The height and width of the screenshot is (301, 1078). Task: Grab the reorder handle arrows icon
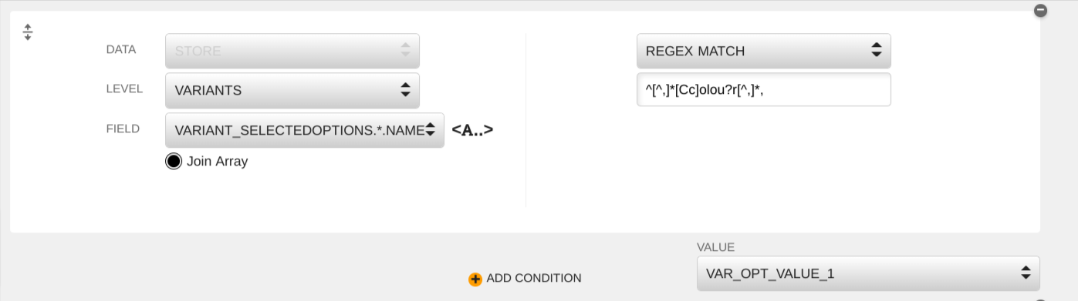[28, 32]
